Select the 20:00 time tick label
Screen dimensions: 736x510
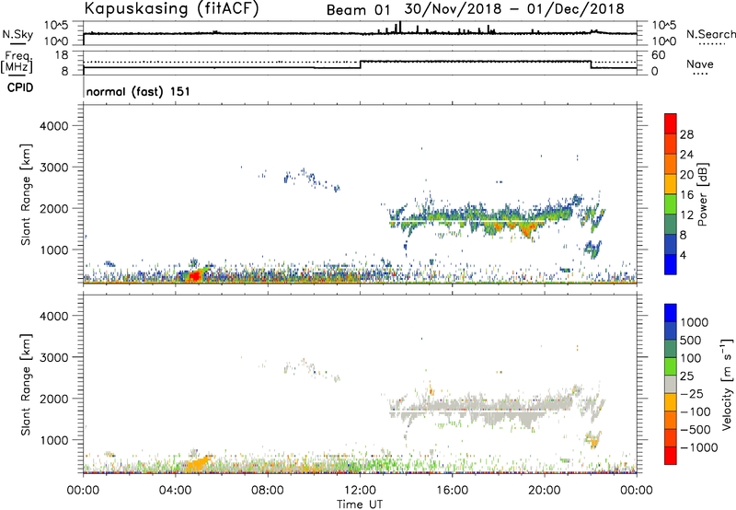click(545, 491)
